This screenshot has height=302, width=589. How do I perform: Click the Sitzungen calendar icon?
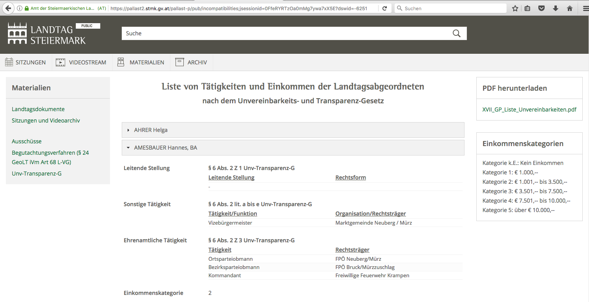pyautogui.click(x=9, y=62)
